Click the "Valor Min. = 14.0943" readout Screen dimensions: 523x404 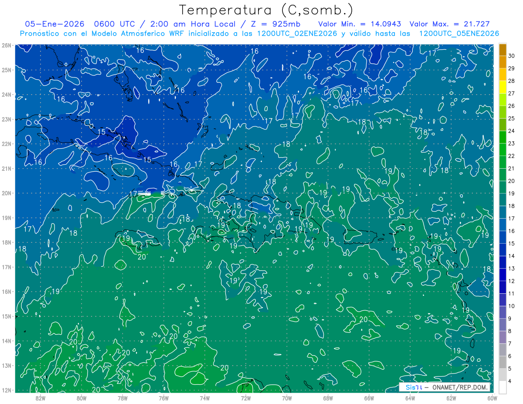(360, 24)
